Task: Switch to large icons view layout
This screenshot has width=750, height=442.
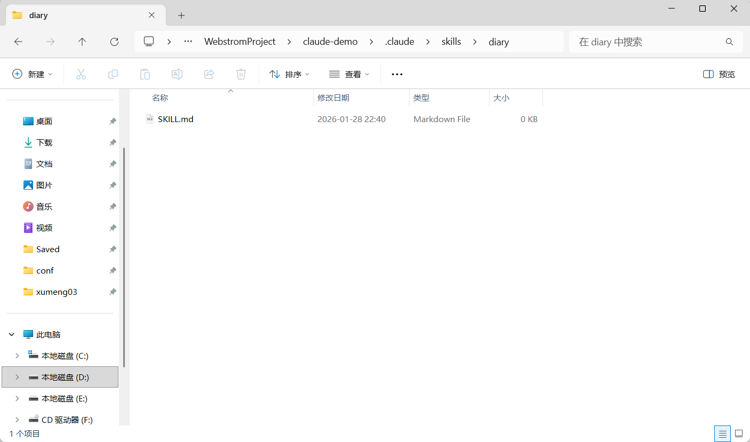Action: [739, 433]
